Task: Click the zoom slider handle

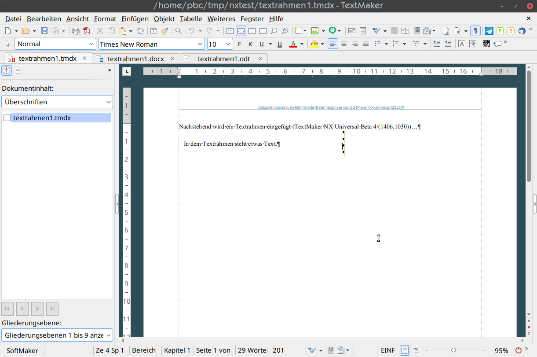Action: click(453, 350)
